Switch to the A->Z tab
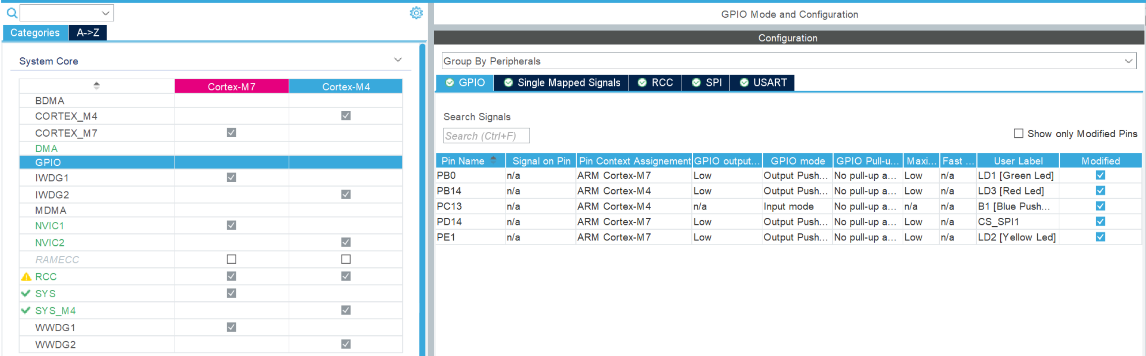1146x356 pixels. (x=87, y=33)
